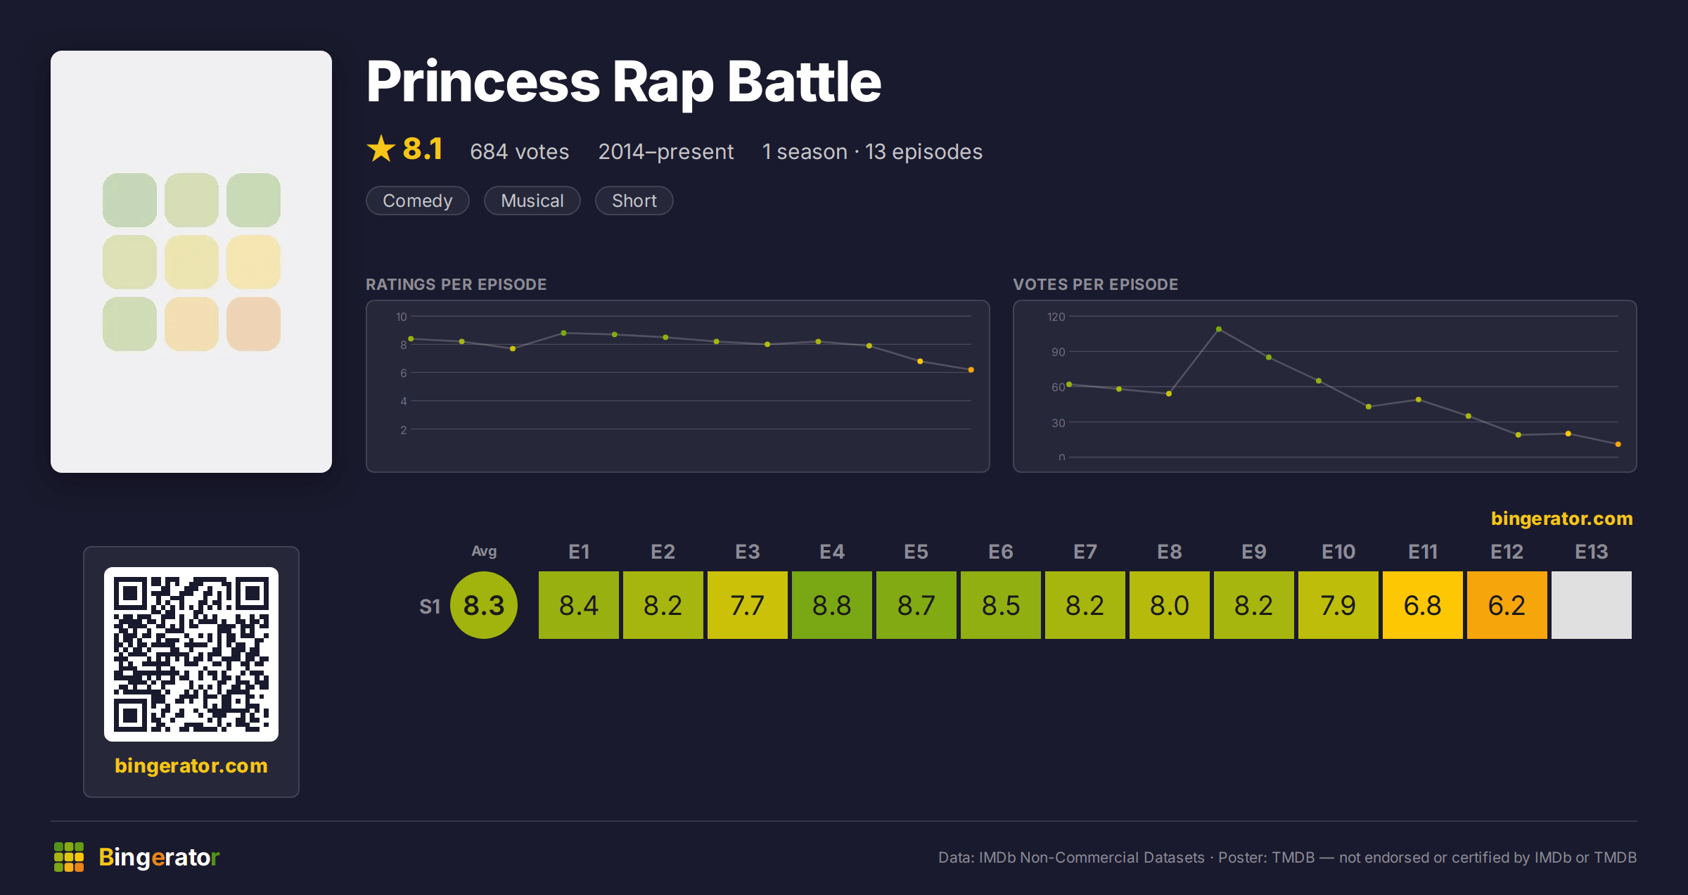Select episode E12 cell rated 6.2

(x=1507, y=605)
